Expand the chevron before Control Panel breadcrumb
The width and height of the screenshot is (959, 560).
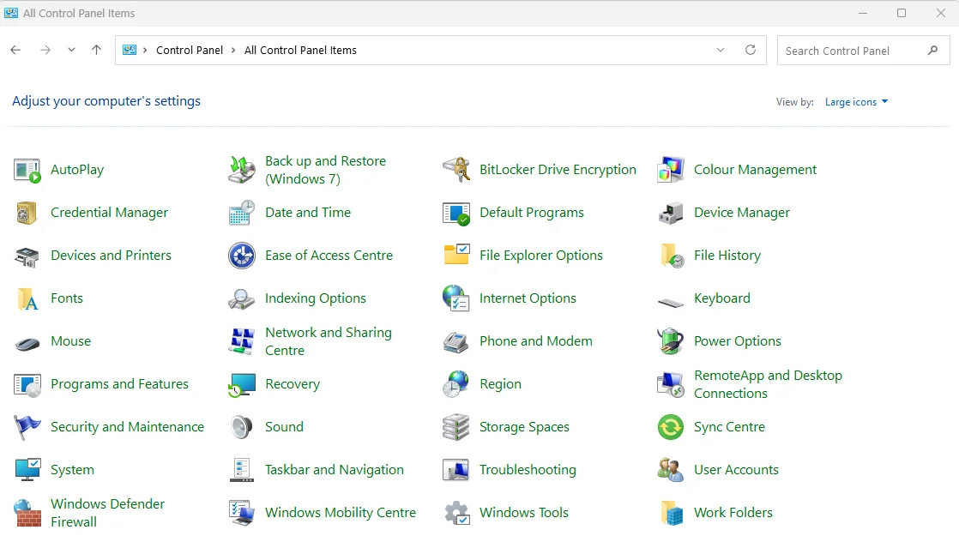click(145, 50)
